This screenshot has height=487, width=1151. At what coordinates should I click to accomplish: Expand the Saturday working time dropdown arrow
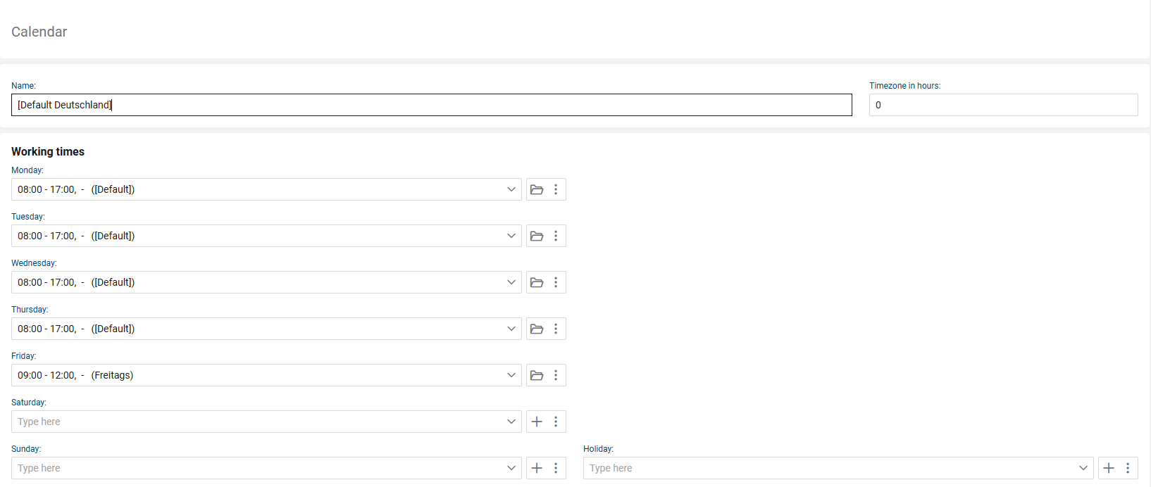click(511, 422)
